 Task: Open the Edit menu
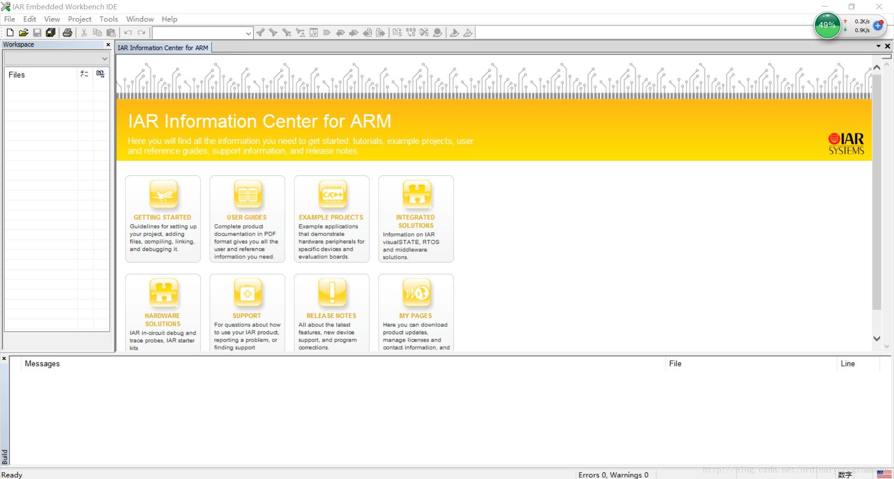coord(29,19)
